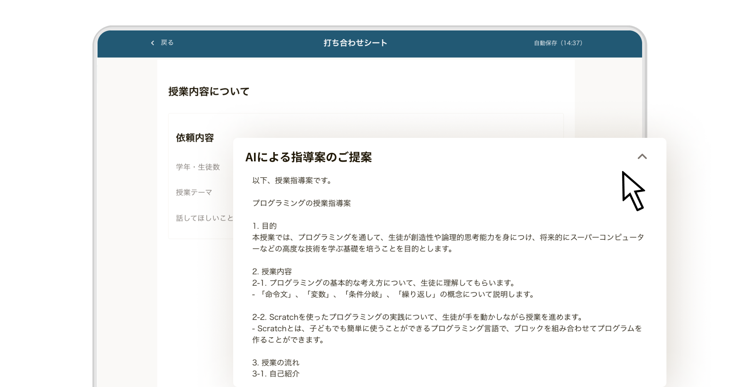The height and width of the screenshot is (387, 740).
Task: Select the 授業テーマ field label
Action: pos(194,192)
